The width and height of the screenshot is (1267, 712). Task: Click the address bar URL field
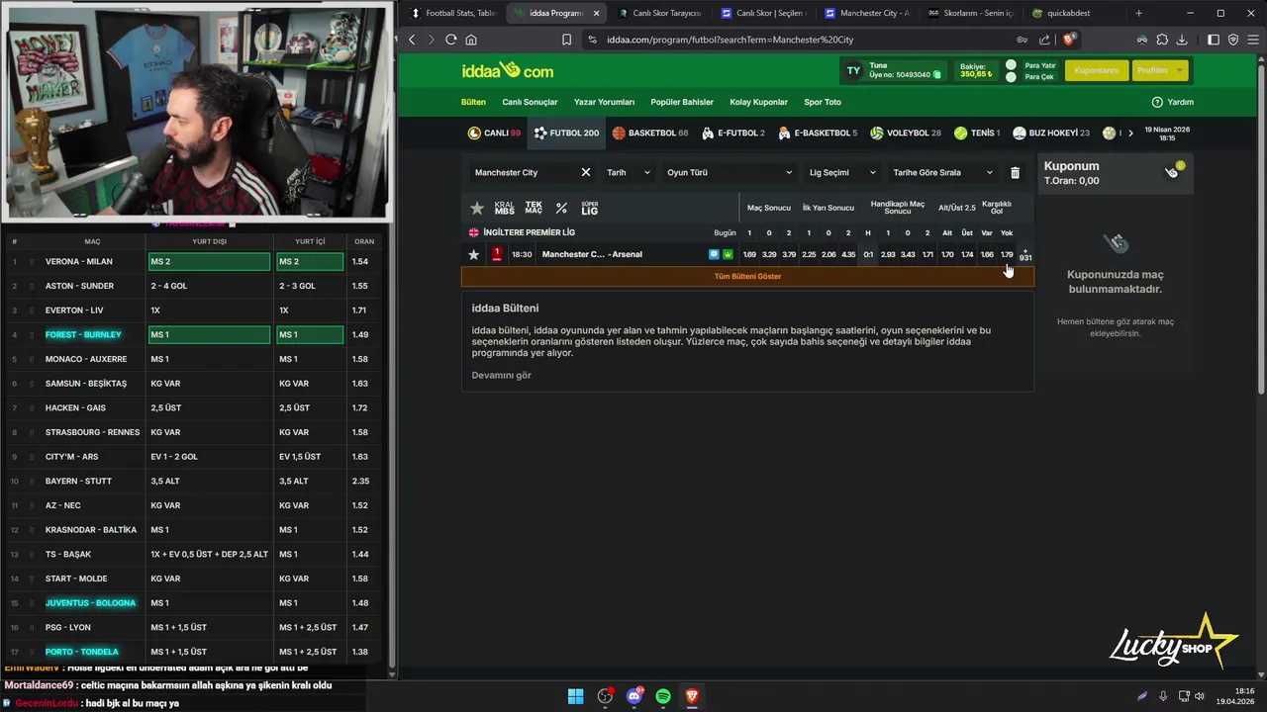point(802,40)
